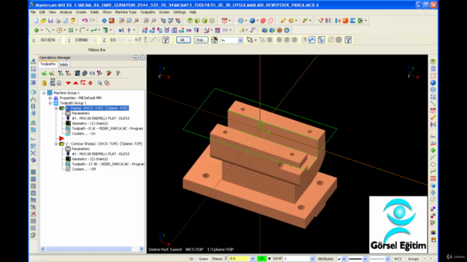Select the 1 - Facing operation row
The height and width of the screenshot is (262, 467).
click(x=97, y=108)
